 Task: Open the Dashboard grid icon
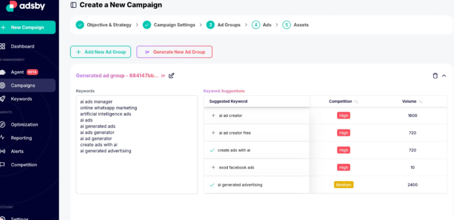[3, 46]
